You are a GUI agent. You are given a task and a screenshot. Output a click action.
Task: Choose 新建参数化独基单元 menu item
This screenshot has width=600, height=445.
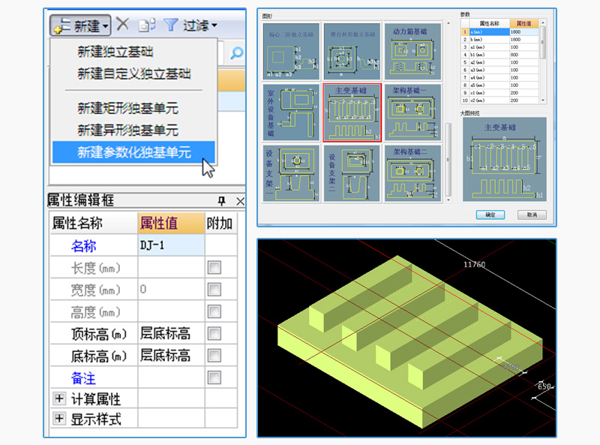click(x=133, y=152)
